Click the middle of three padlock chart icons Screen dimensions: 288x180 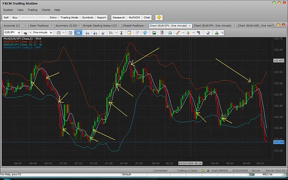(x=95, y=33)
